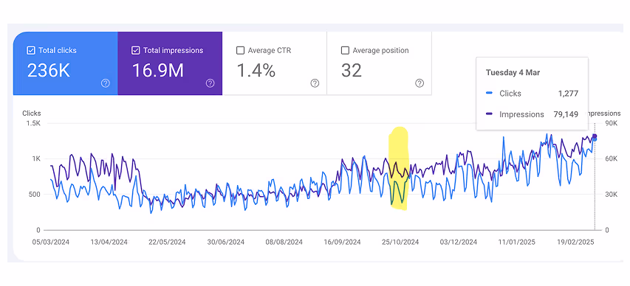Click the 08/08/2024 date axis label
The image size is (630, 286).
pyautogui.click(x=284, y=243)
